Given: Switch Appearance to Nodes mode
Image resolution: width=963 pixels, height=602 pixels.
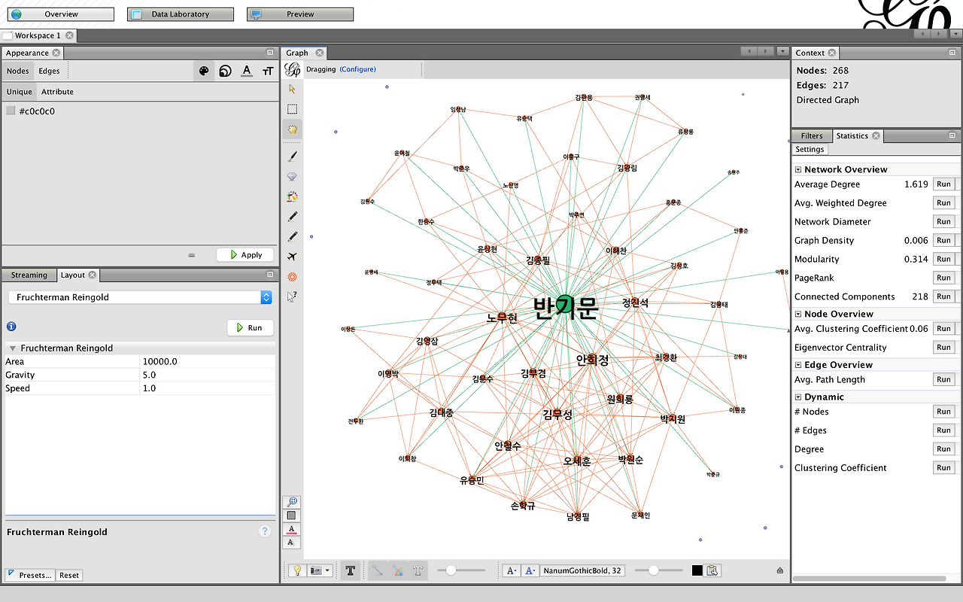Looking at the screenshot, I should click(18, 71).
